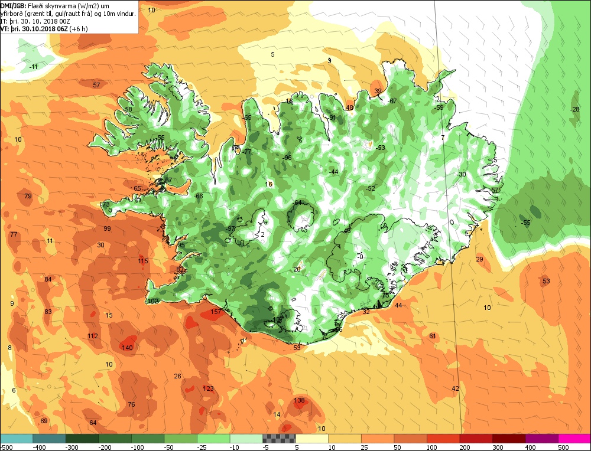The width and height of the screenshot is (591, 451).
Task: Click the map value -58 in the Westfjords
Action: point(128,110)
